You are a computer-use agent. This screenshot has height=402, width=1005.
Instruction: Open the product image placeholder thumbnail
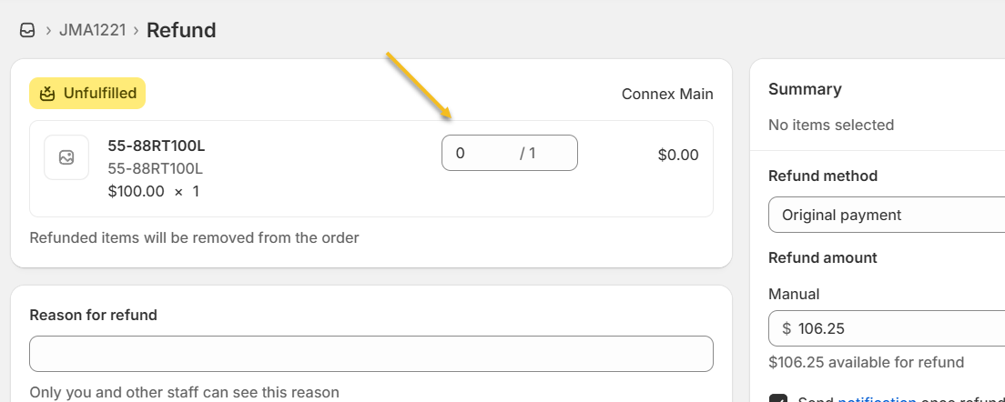[x=66, y=157]
